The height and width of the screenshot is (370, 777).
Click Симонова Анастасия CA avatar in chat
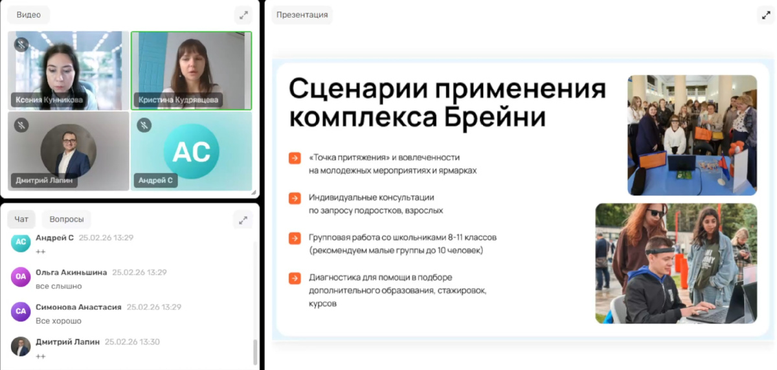click(21, 312)
